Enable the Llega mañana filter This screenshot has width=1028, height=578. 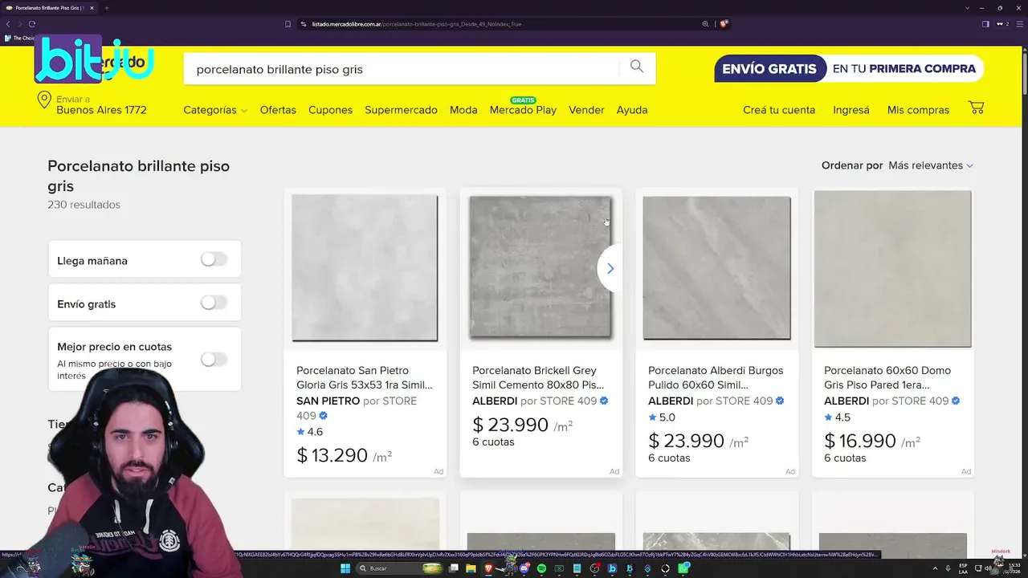click(x=214, y=259)
